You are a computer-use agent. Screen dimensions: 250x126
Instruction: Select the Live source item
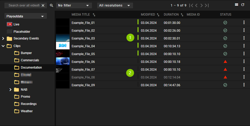coord(16,24)
